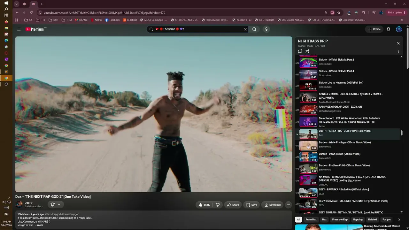Screen dimensions: 409x230
Task: Submit search with the magnifier button
Action: [x=254, y=29]
